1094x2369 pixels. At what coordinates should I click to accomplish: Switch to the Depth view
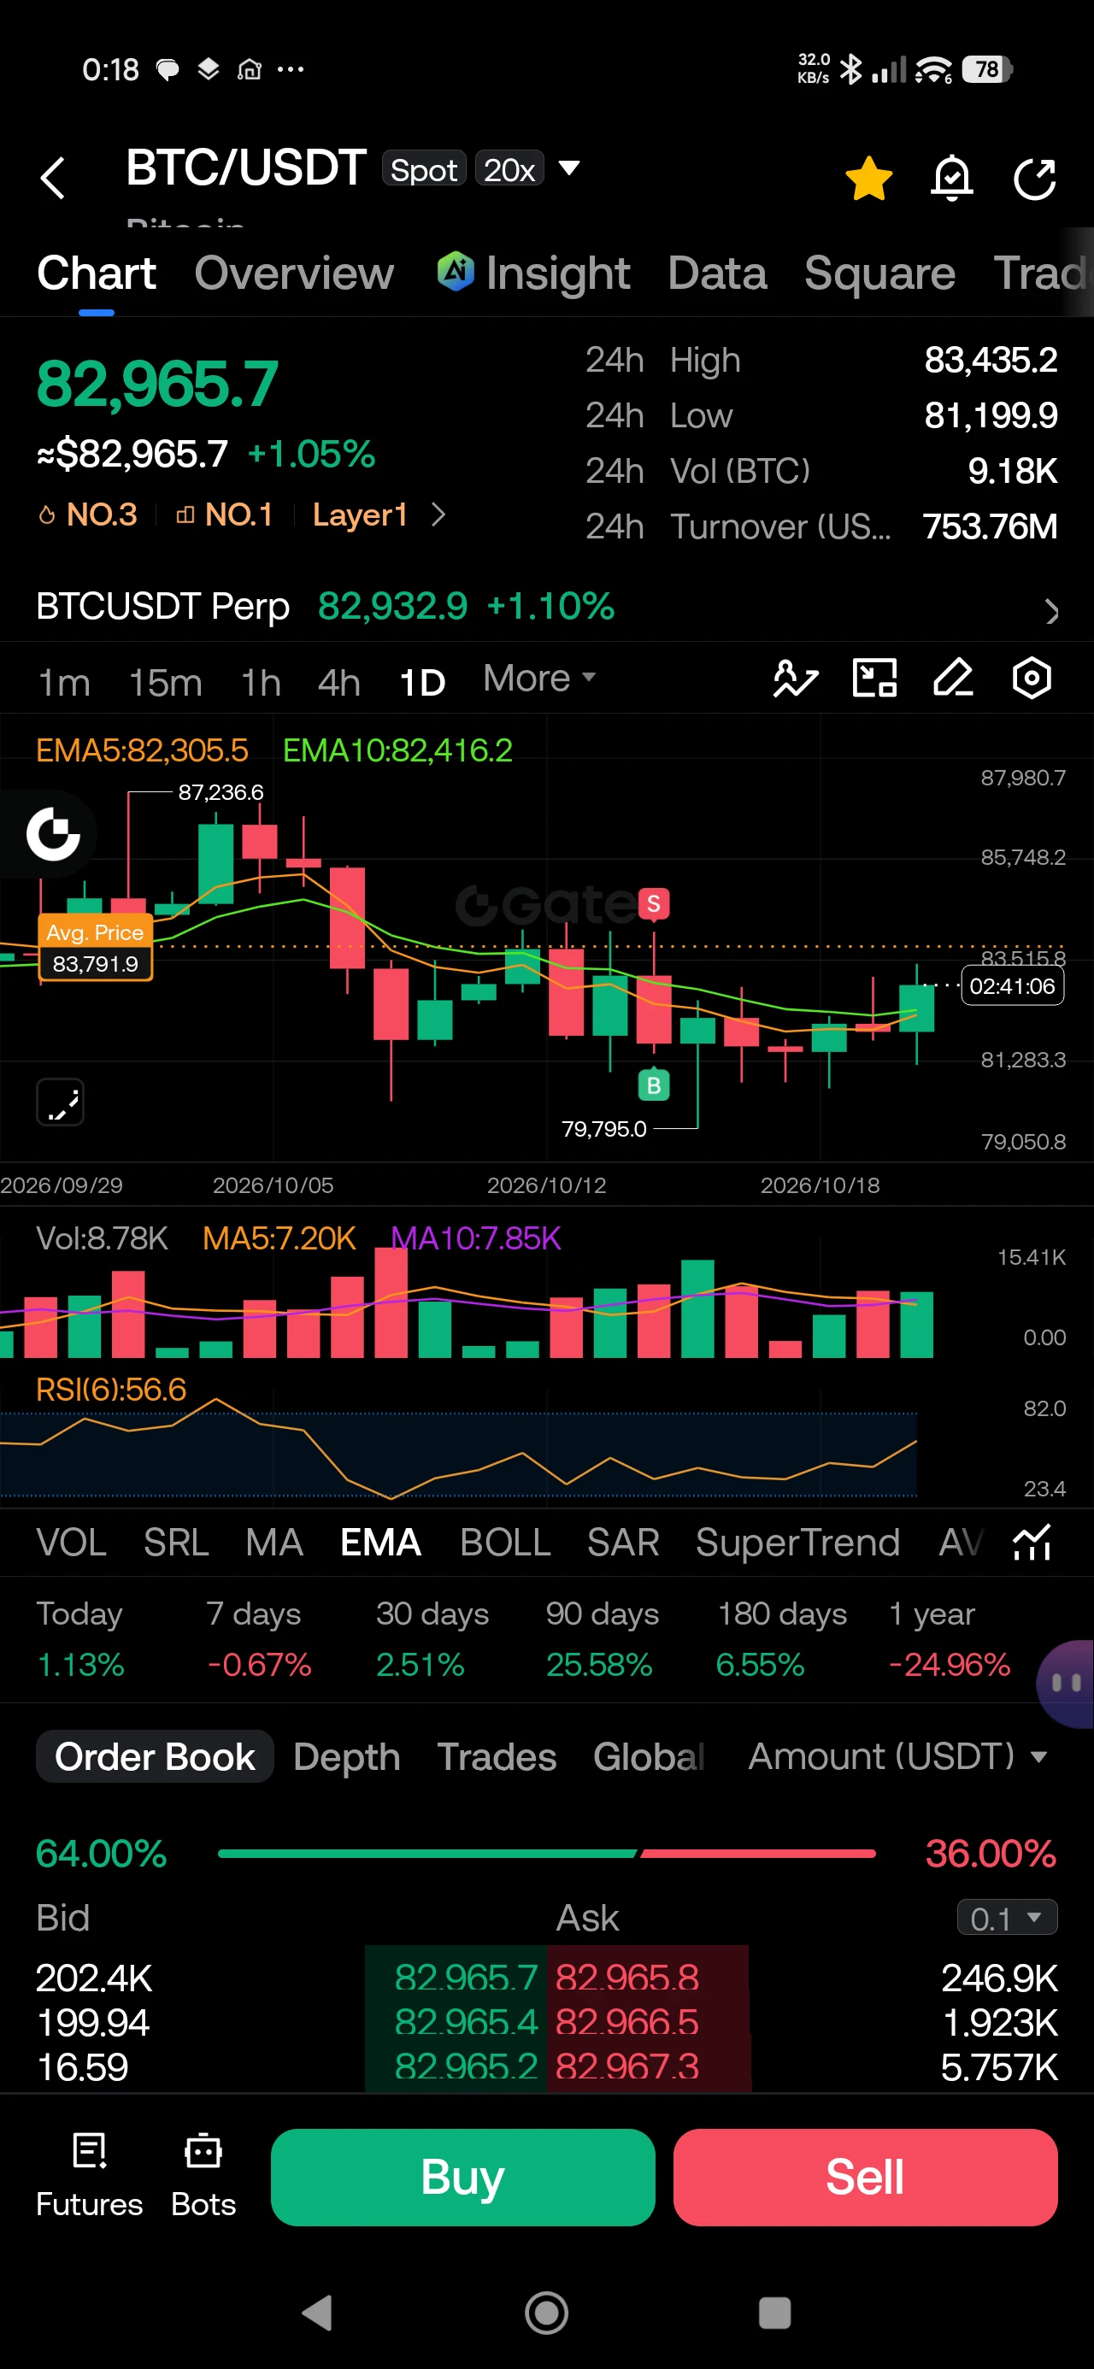pos(347,1757)
